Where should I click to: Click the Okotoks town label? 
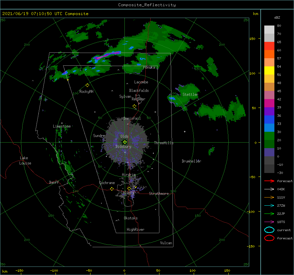[131, 218]
